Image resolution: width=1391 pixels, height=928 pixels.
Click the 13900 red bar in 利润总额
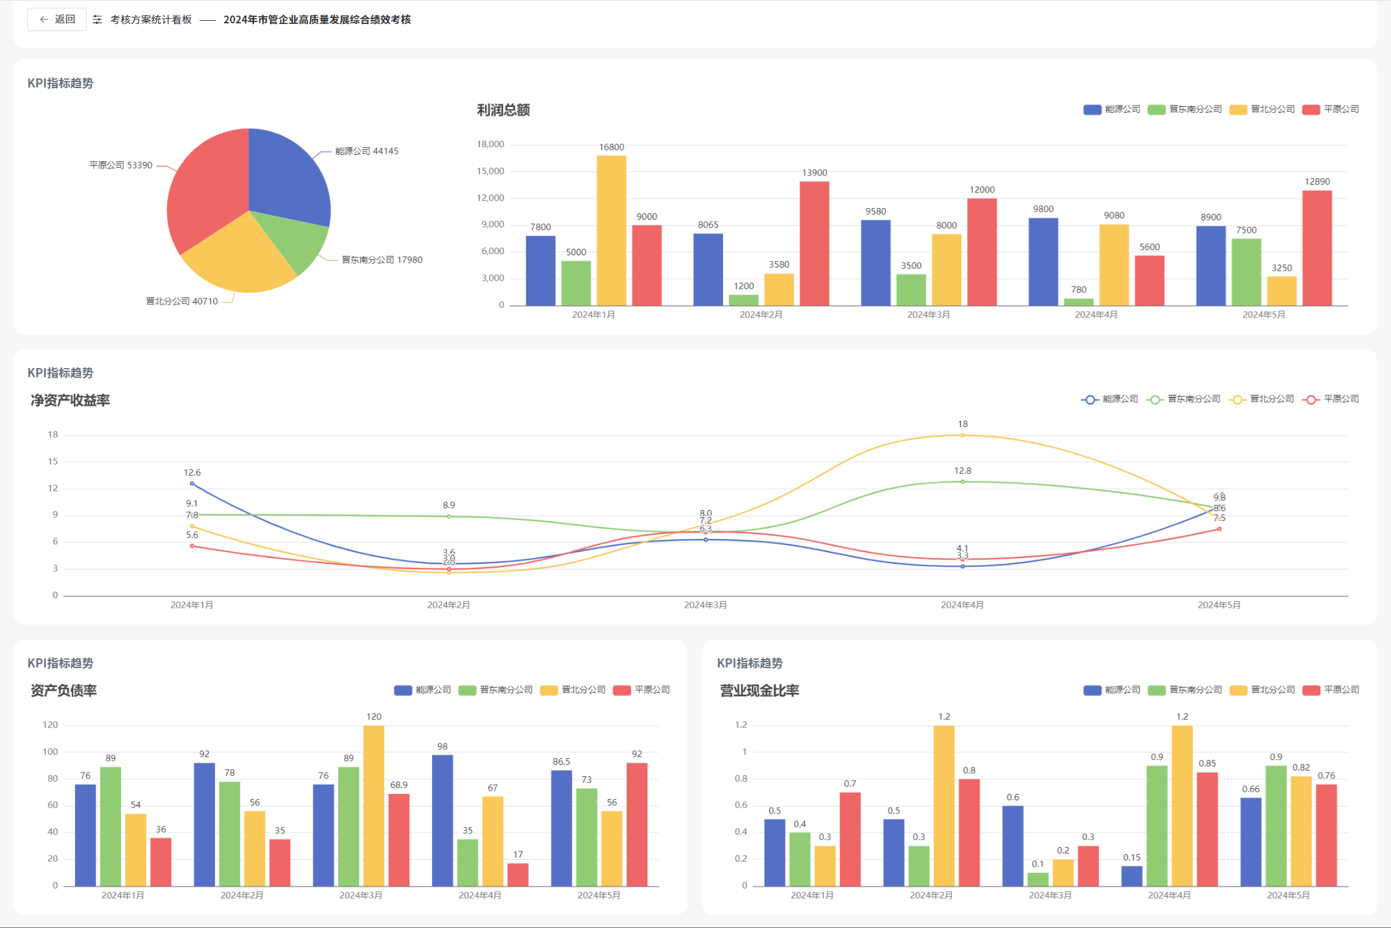[x=814, y=244]
